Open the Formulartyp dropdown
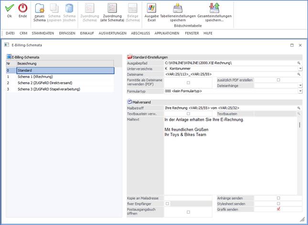 300,91
